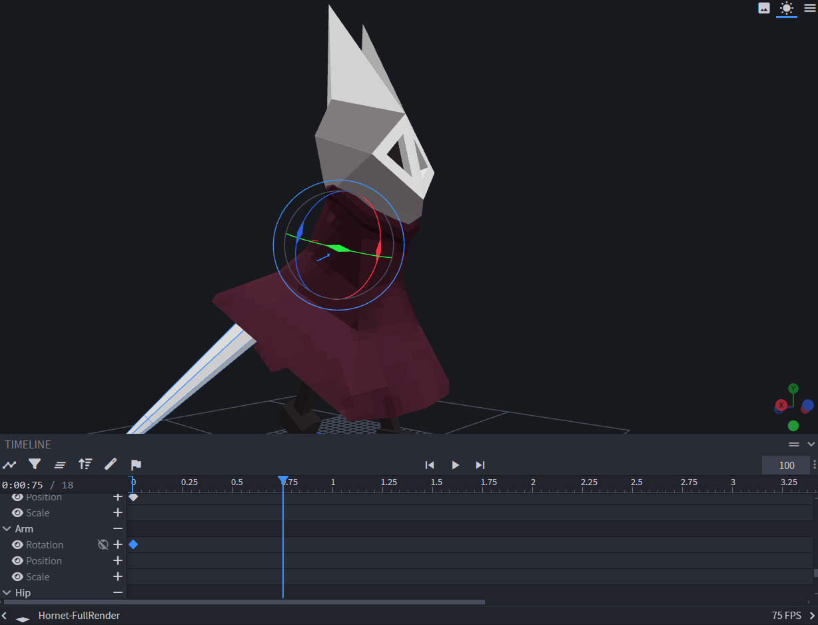Click the TIMELINE panel header

[27, 444]
